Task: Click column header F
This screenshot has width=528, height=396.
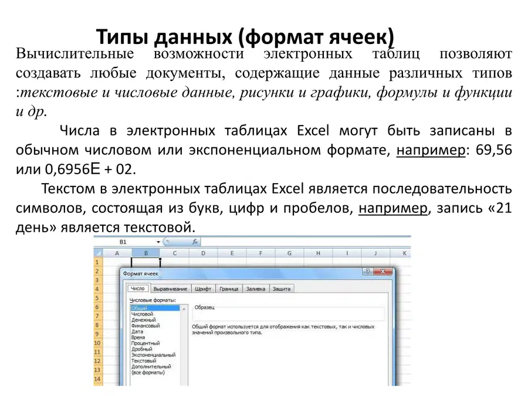Action: pos(260,253)
